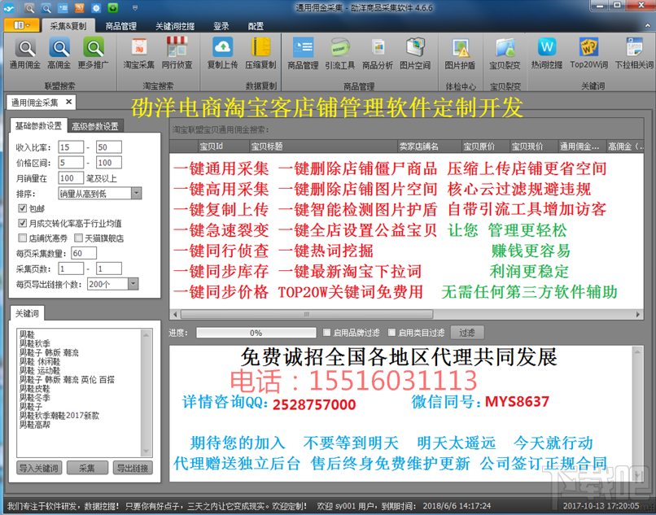Viewport: 656px width, 515px height.
Task: Click first magnifier in quick access toolbar
Action: point(29,8)
